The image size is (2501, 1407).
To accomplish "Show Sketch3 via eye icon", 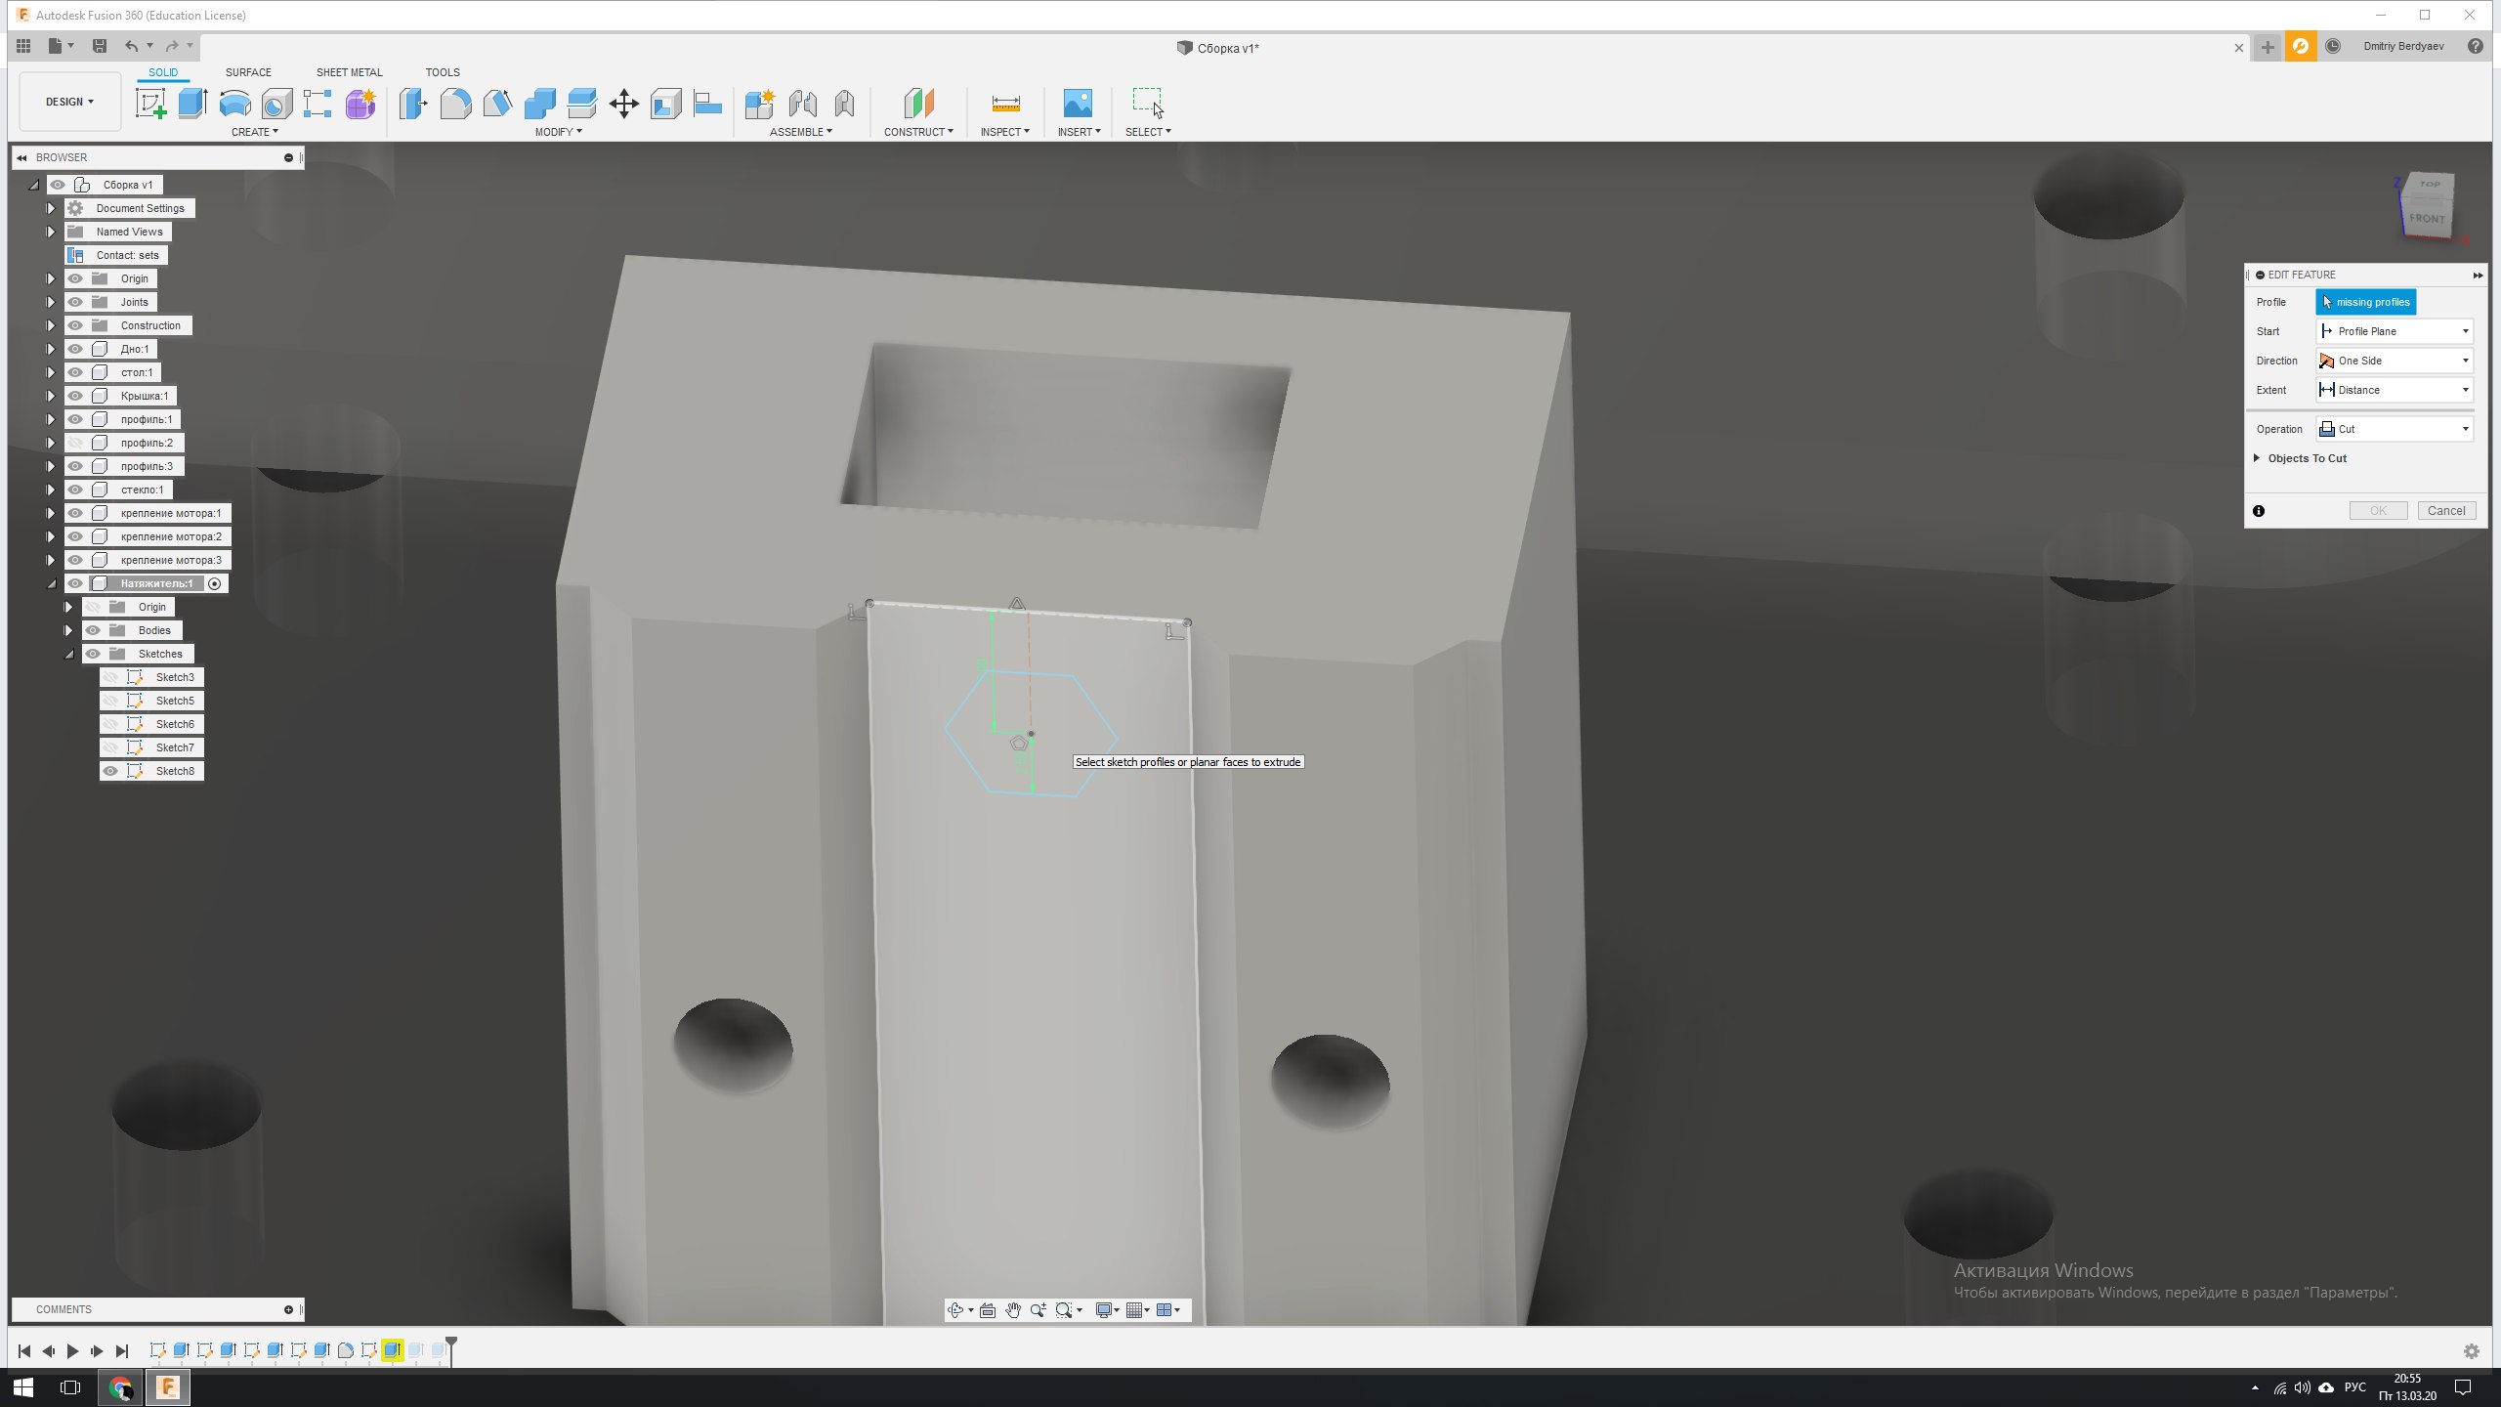I will point(110,677).
